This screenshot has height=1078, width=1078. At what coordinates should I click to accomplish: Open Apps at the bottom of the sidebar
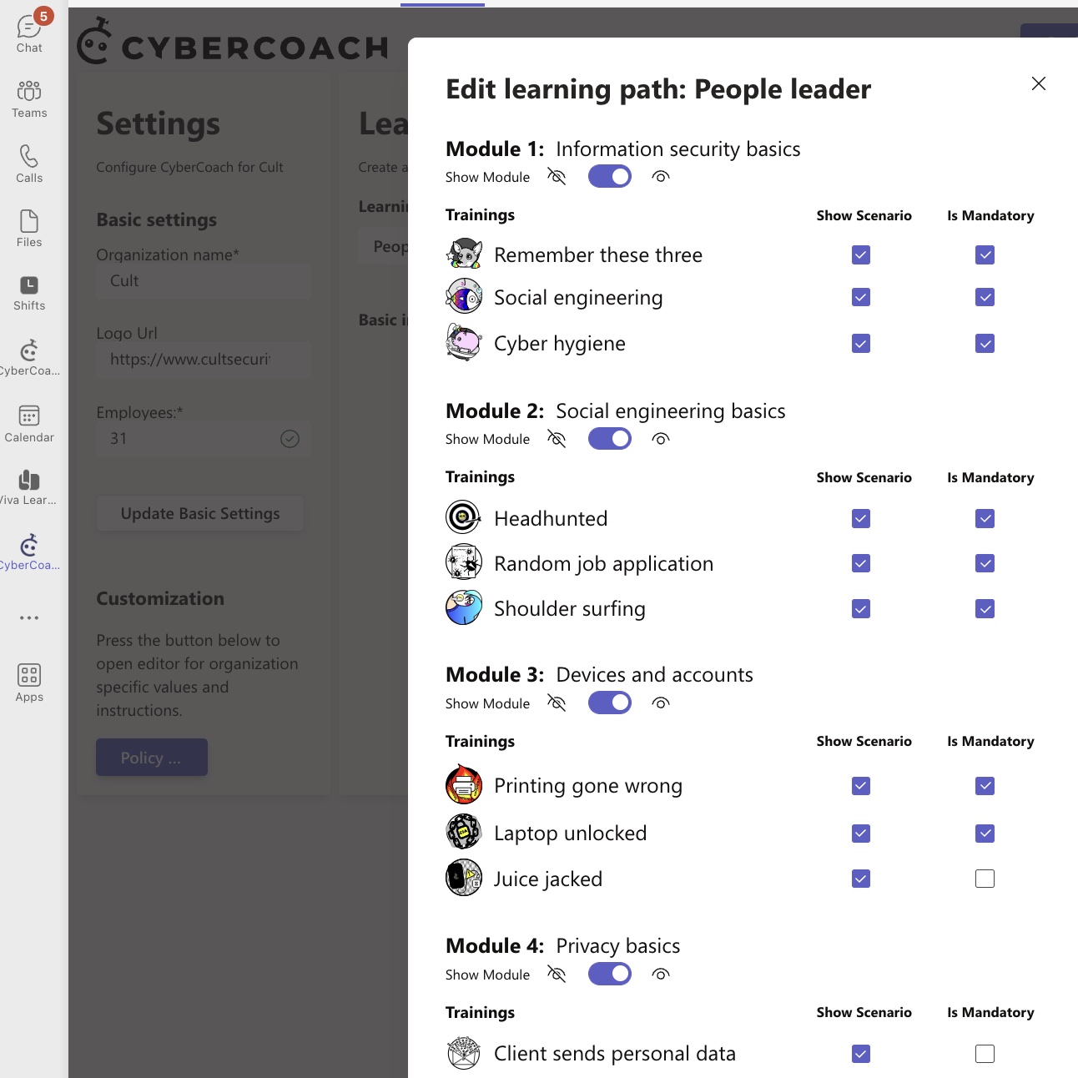click(29, 678)
